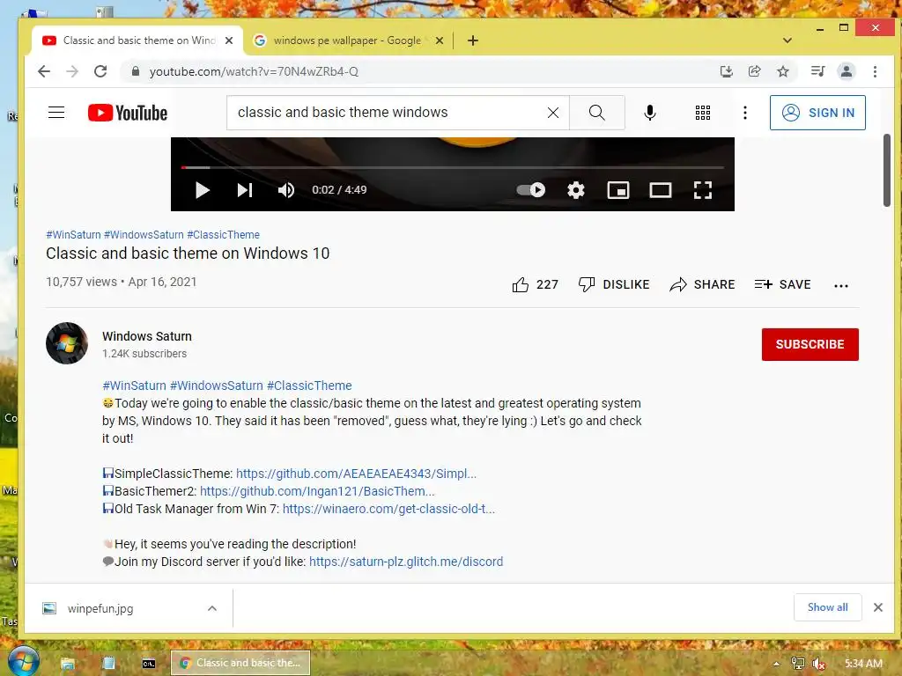Close the windows pe wallpaper tab
Viewport: 902px width, 676px height.
pos(439,40)
